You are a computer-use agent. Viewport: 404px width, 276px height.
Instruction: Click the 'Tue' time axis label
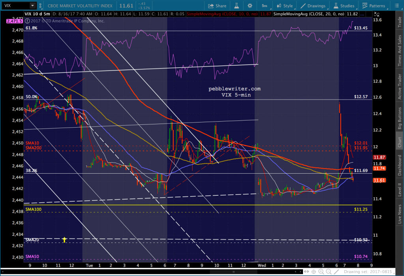coord(89,265)
